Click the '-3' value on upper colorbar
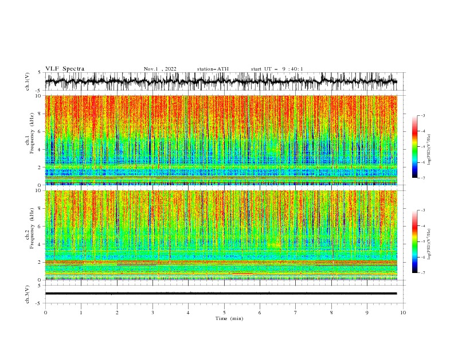 (x=422, y=115)
